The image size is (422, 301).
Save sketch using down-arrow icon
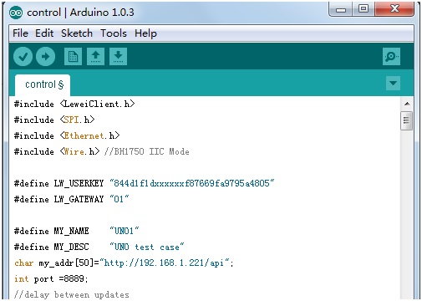tap(118, 57)
